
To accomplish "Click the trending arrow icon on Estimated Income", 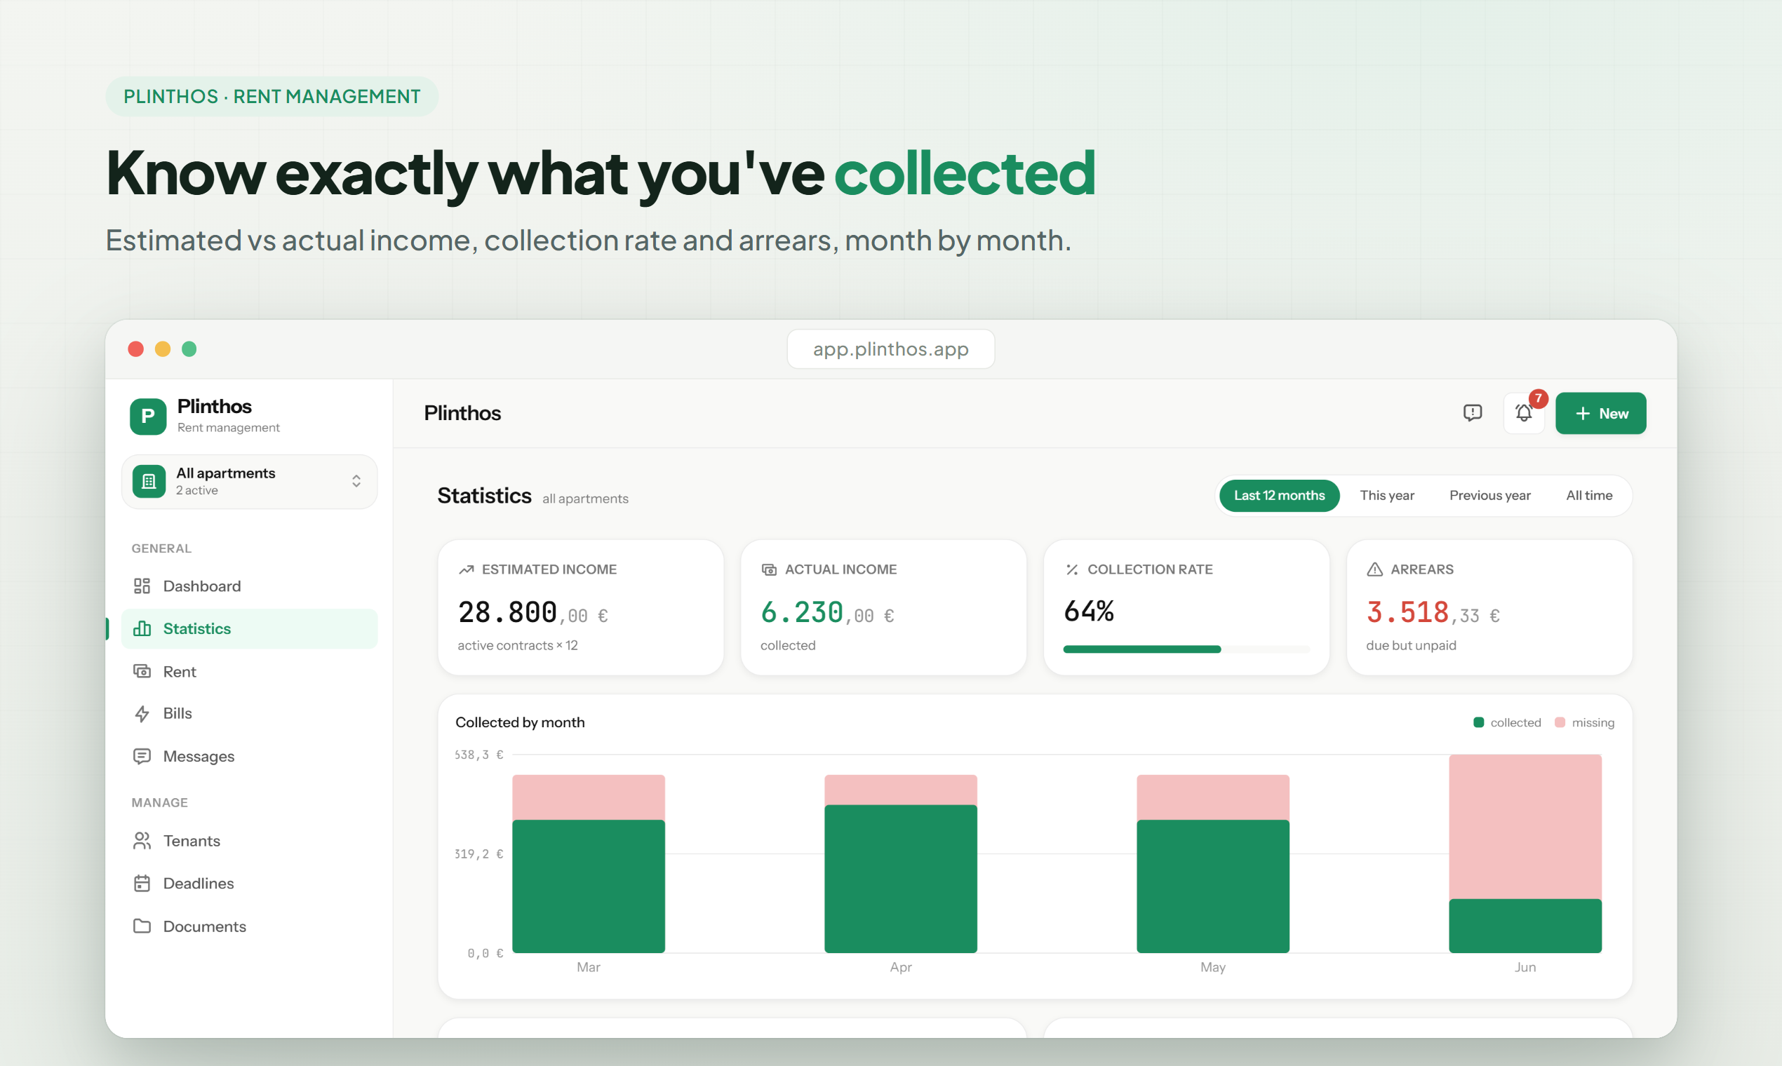I will tap(467, 569).
